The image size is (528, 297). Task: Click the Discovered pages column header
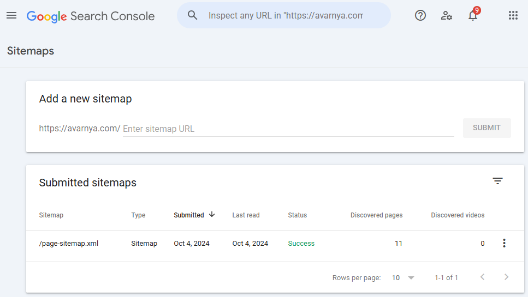(x=376, y=215)
